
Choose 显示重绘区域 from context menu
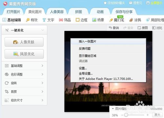tap(108, 56)
